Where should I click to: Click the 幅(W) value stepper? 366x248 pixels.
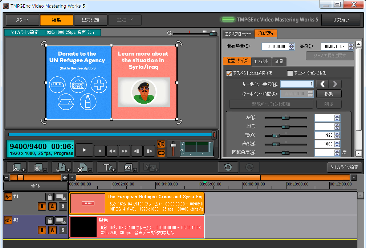(337, 135)
